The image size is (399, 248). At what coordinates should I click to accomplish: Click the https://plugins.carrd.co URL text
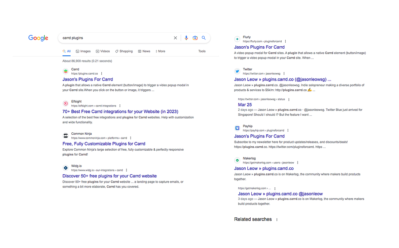coord(85,73)
